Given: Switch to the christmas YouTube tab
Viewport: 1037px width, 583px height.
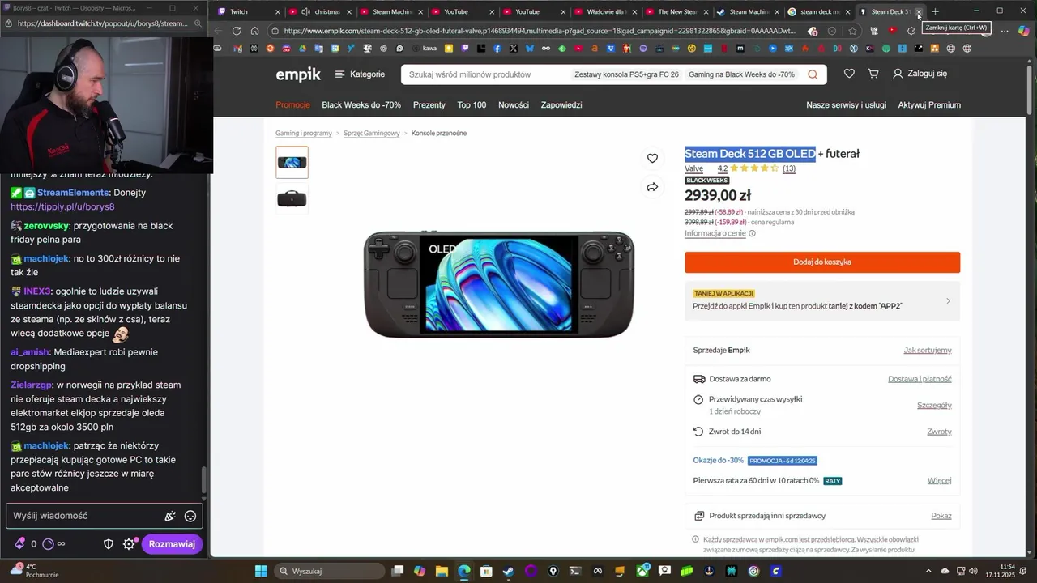Looking at the screenshot, I should click(x=321, y=11).
